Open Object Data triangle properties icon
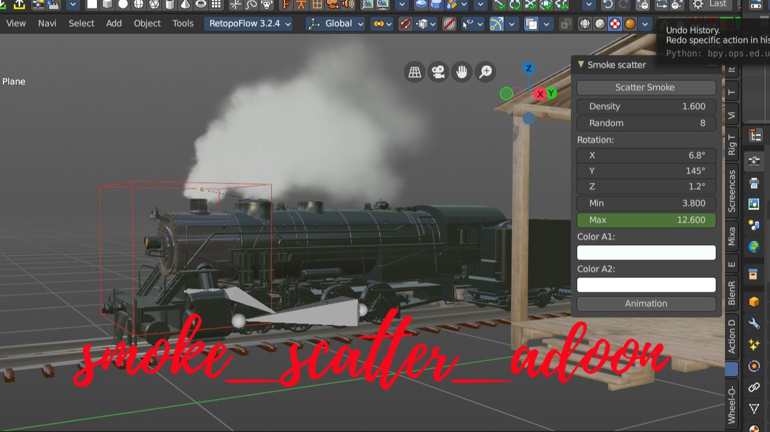Viewport: 770px width, 432px height. click(x=754, y=409)
